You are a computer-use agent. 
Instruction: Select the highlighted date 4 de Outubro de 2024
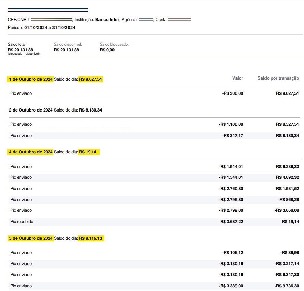coord(30,152)
